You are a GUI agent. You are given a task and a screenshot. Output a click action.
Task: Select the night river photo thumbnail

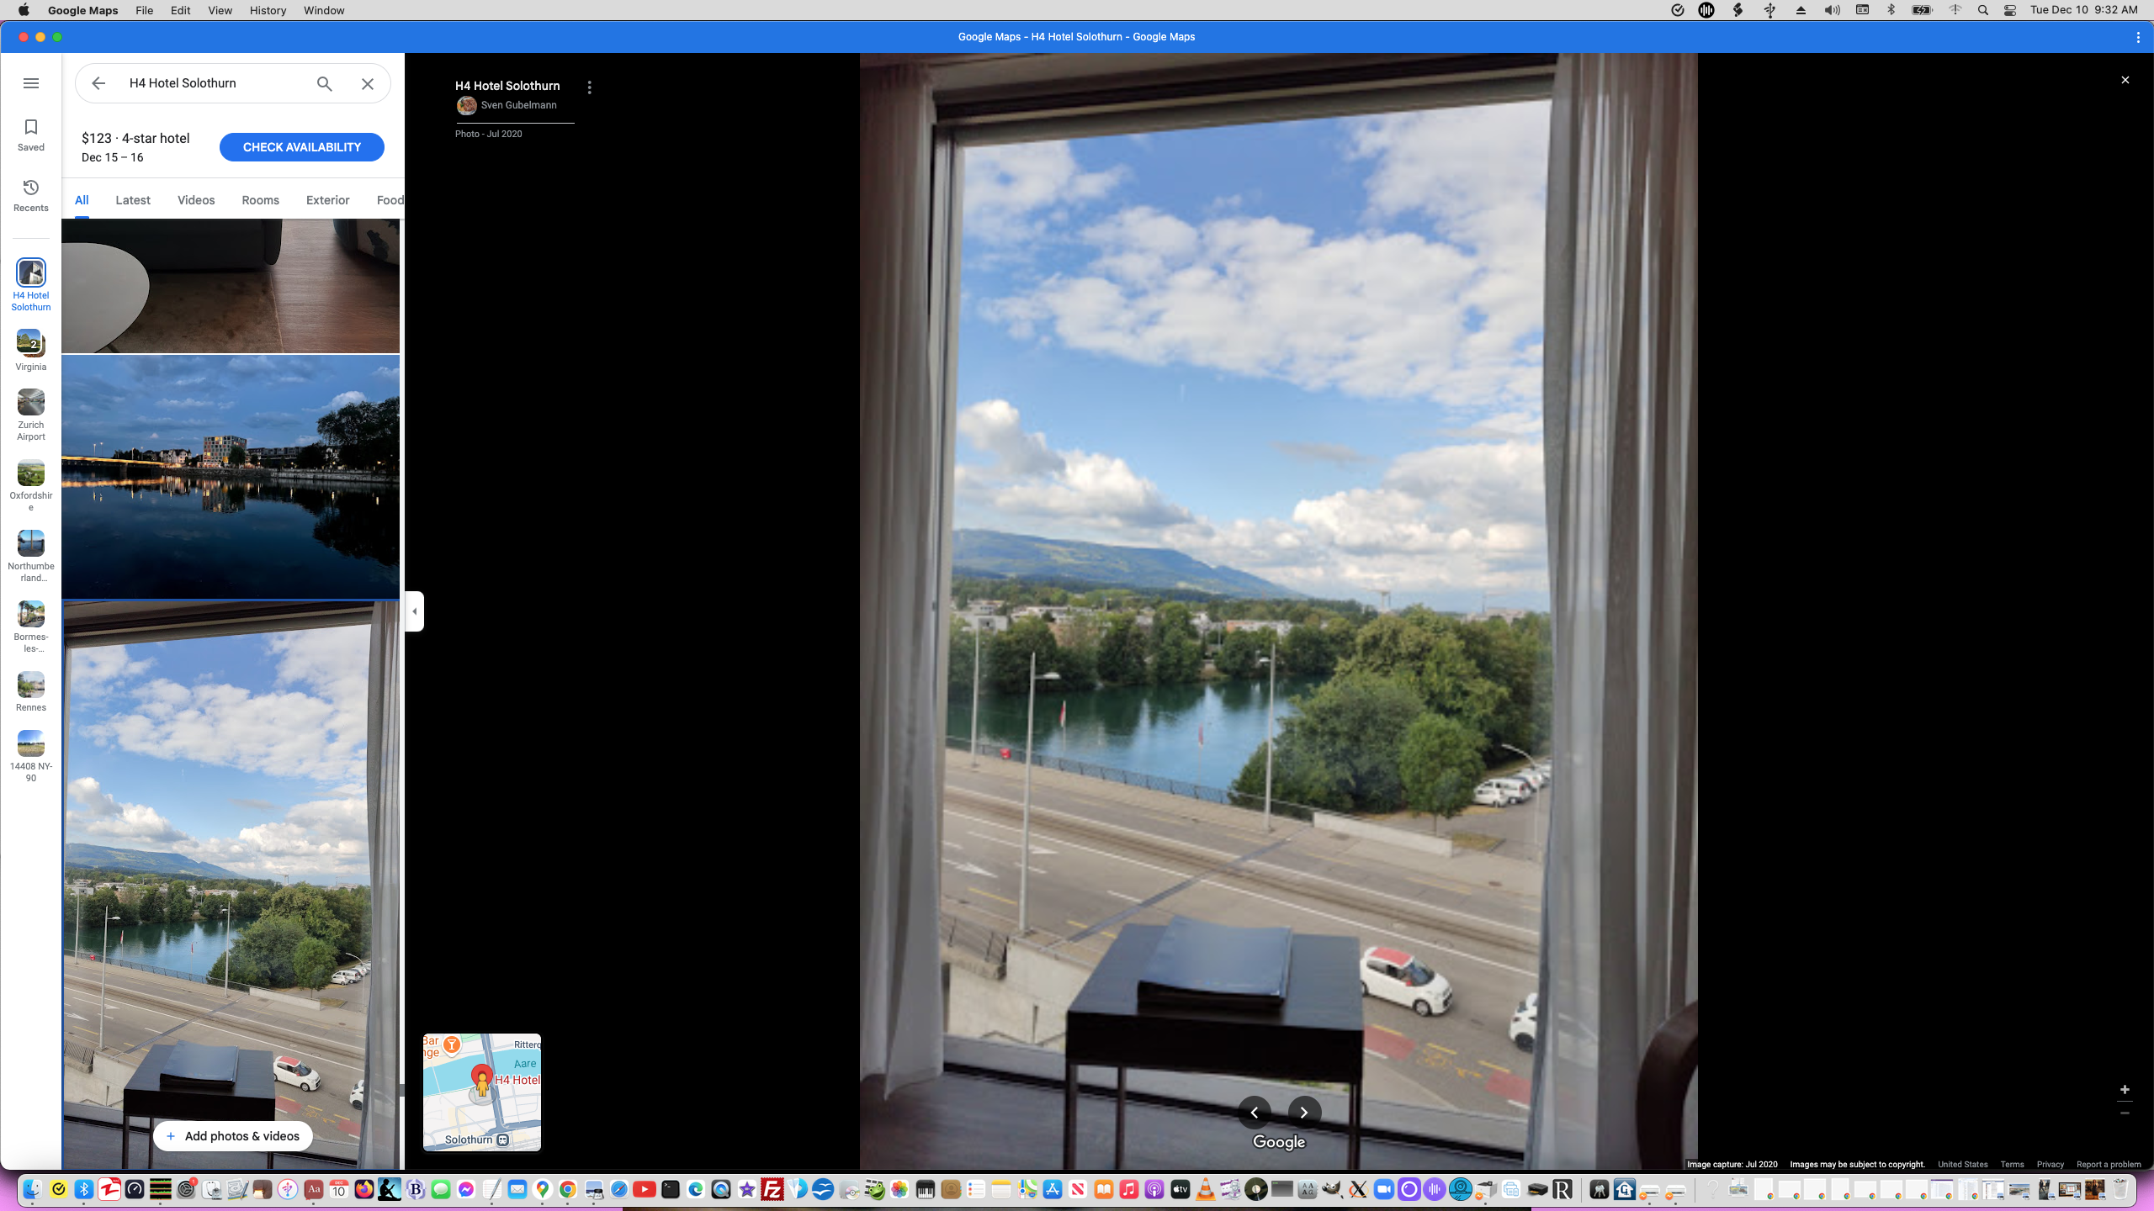point(231,476)
